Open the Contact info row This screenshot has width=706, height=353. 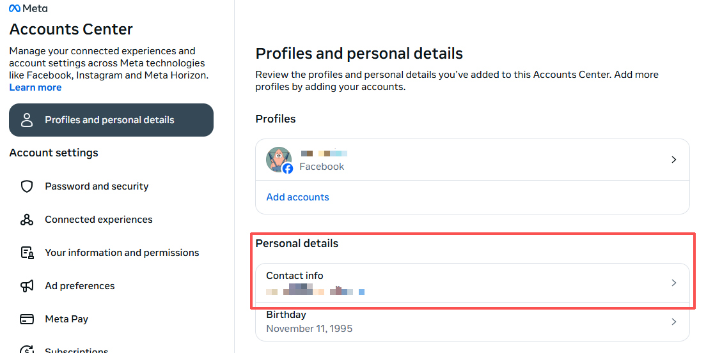point(448,283)
